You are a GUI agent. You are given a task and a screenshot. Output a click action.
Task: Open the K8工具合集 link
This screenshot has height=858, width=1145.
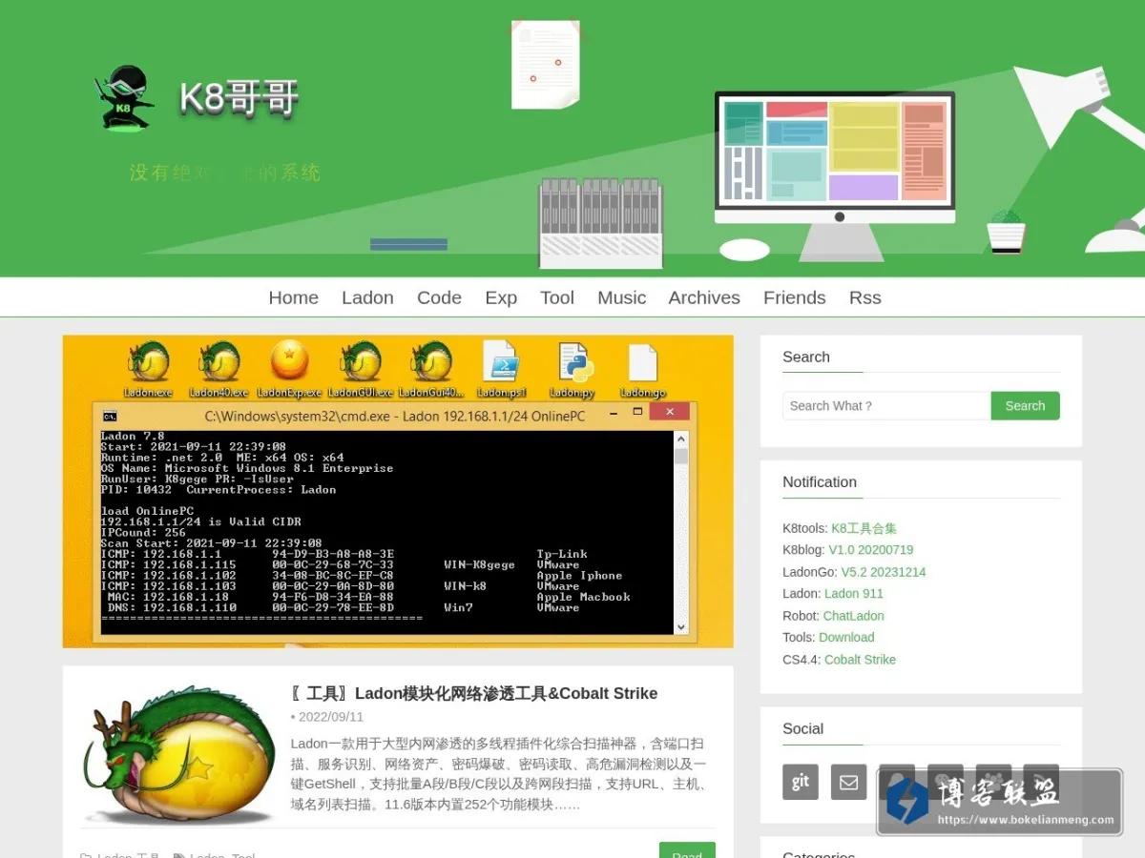coord(864,528)
